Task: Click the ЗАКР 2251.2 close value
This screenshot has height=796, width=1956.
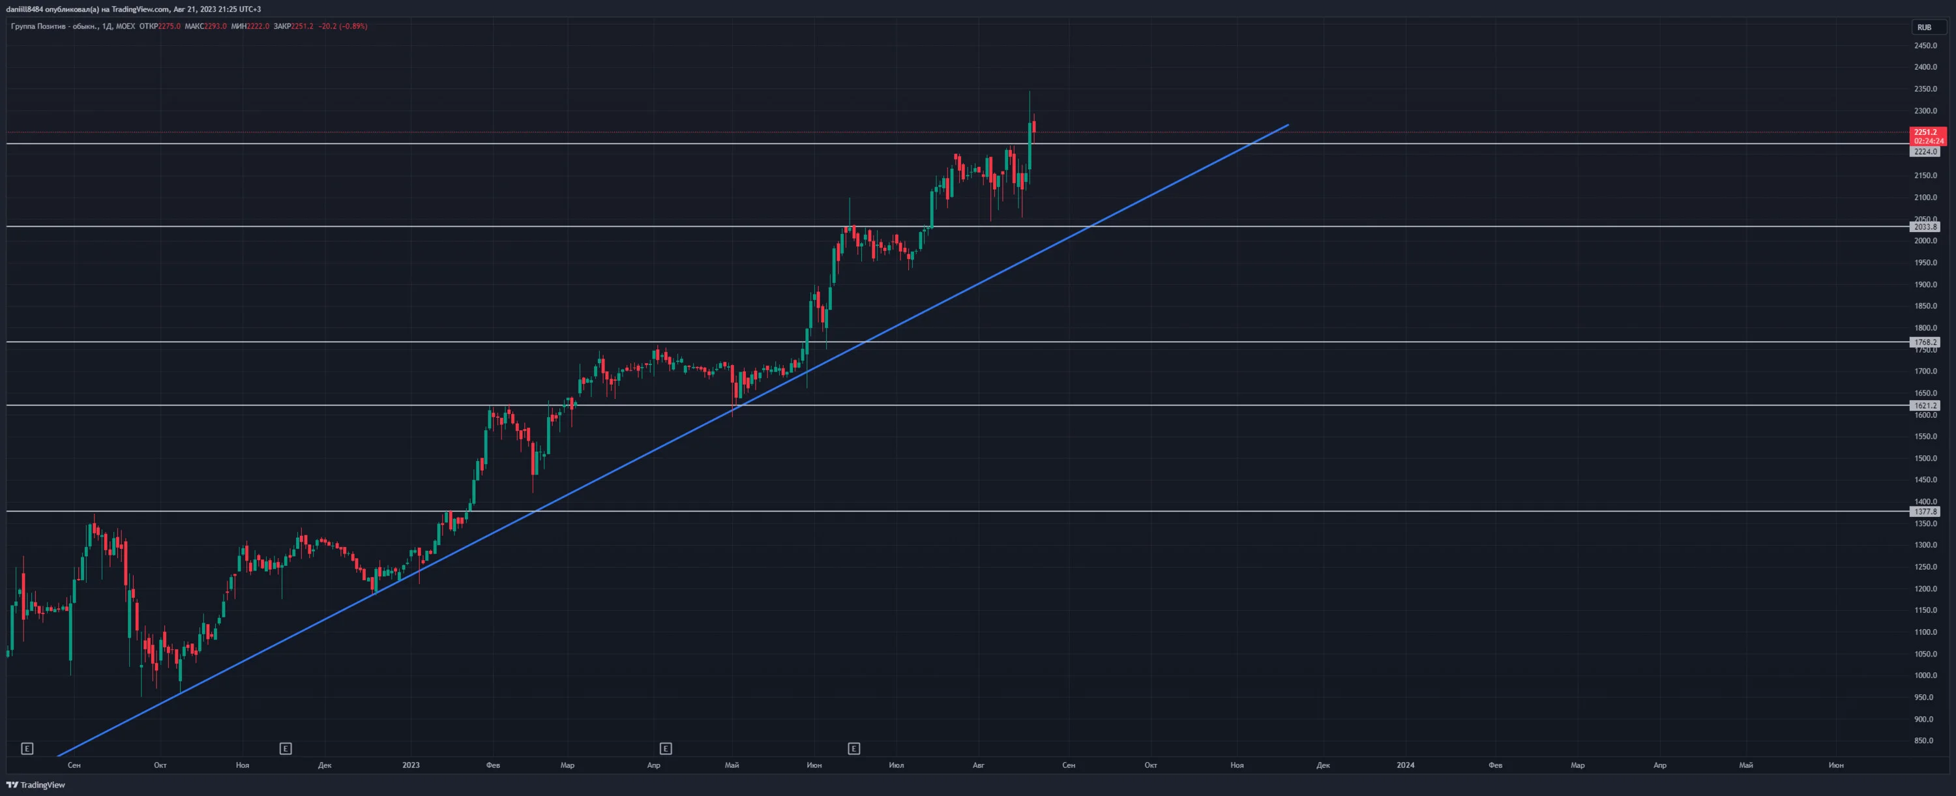Action: 293,26
